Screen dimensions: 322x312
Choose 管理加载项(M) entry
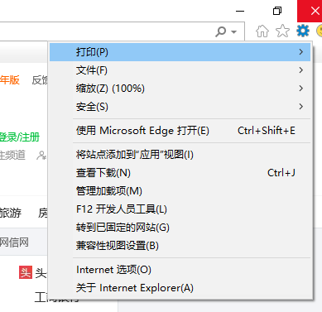[x=180, y=191]
